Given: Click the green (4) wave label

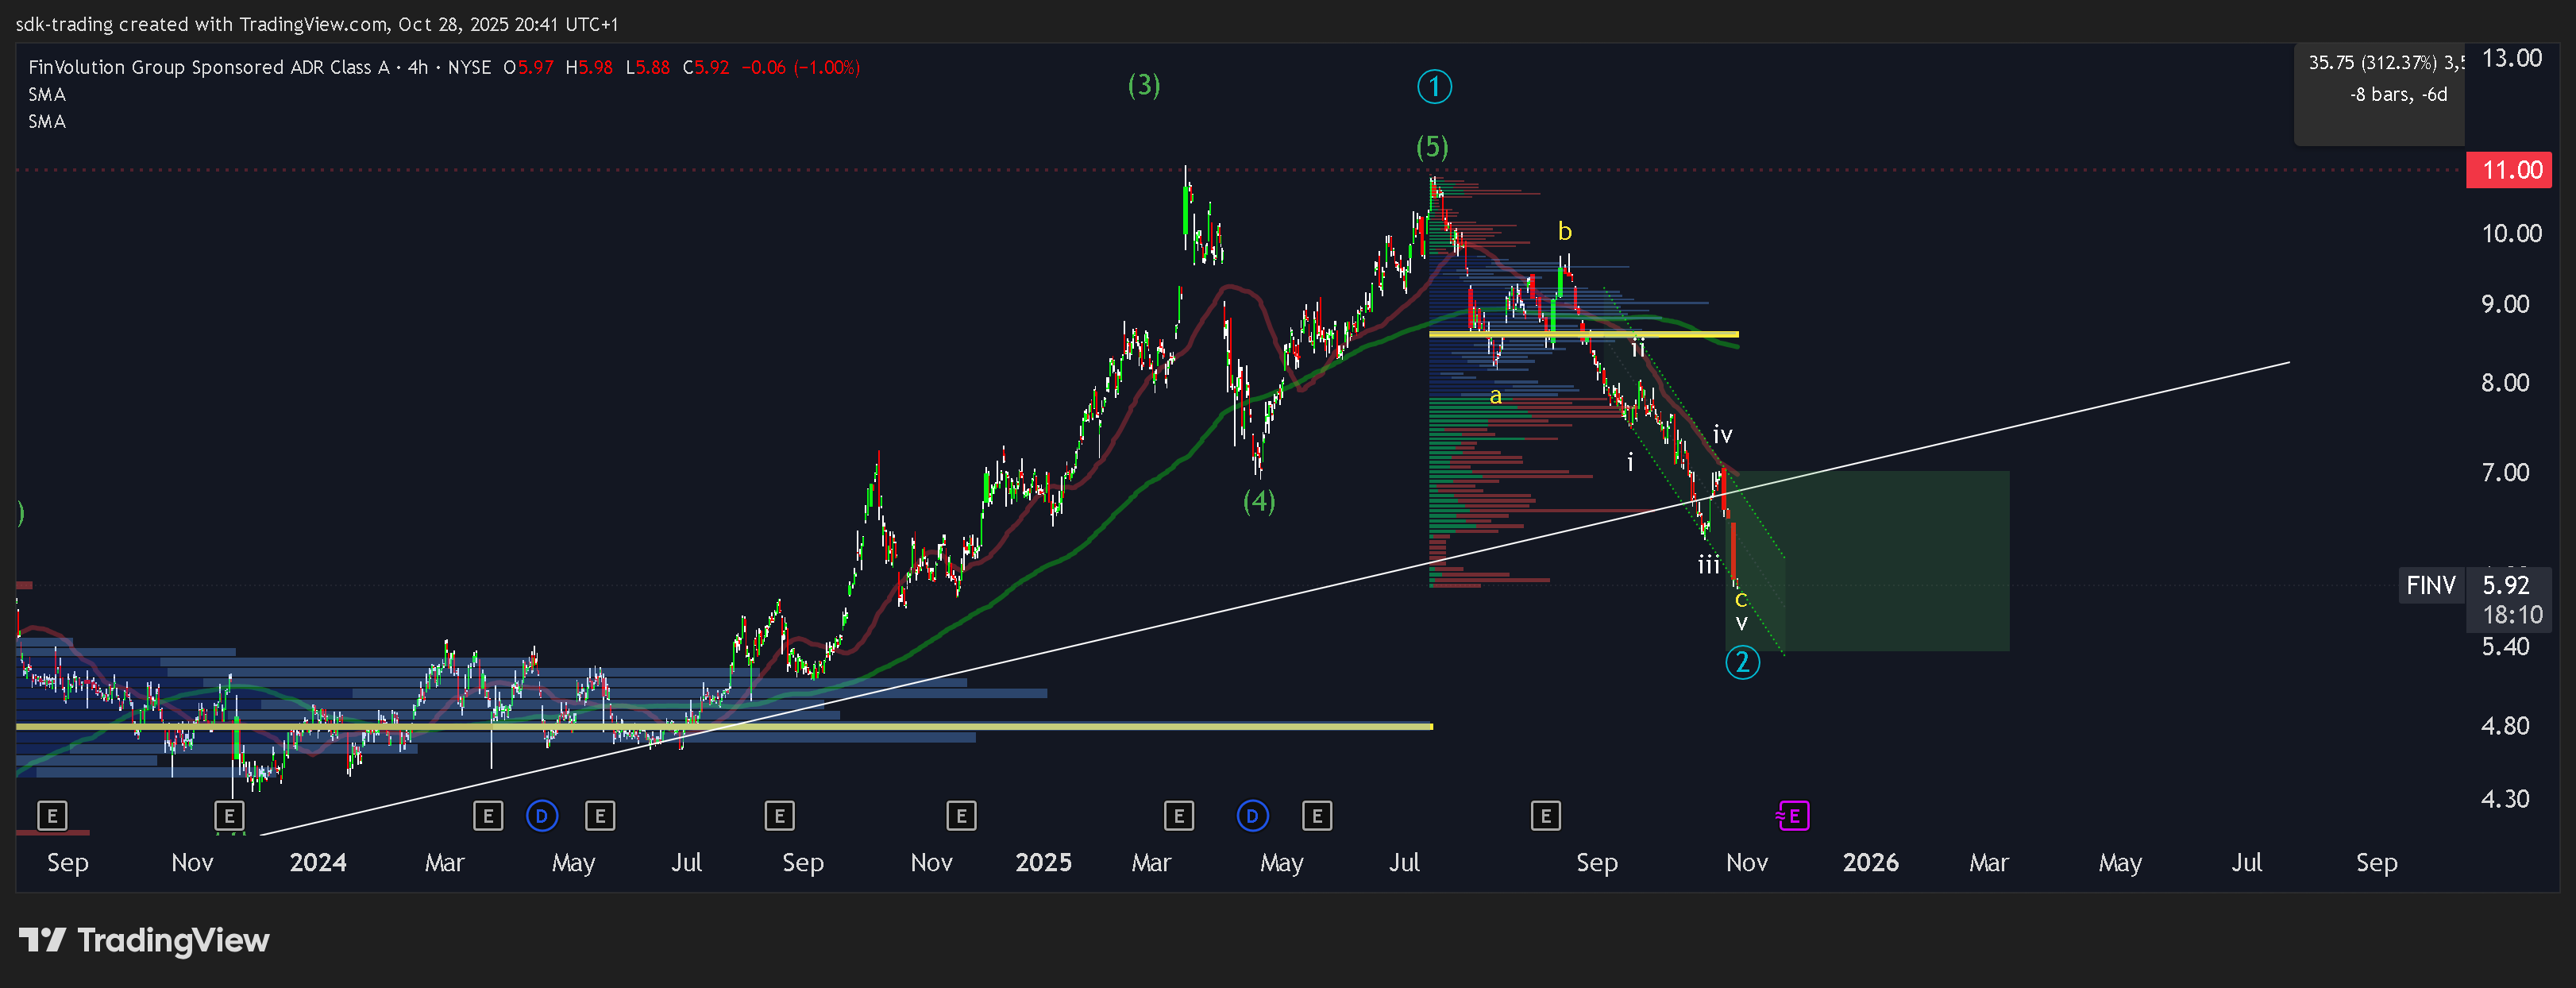Looking at the screenshot, I should click(x=1259, y=500).
